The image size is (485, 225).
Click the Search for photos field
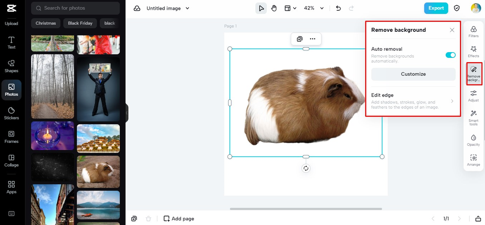[x=75, y=8]
